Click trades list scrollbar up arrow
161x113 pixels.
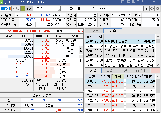pos(158,77)
